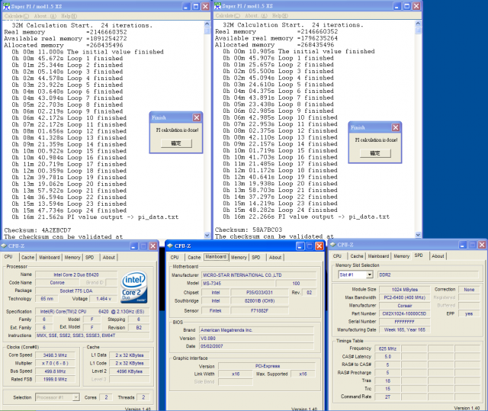Image resolution: width=488 pixels, height=411 pixels.
Task: Click scroll down arrow in right Super PI
Action: pos(418,235)
